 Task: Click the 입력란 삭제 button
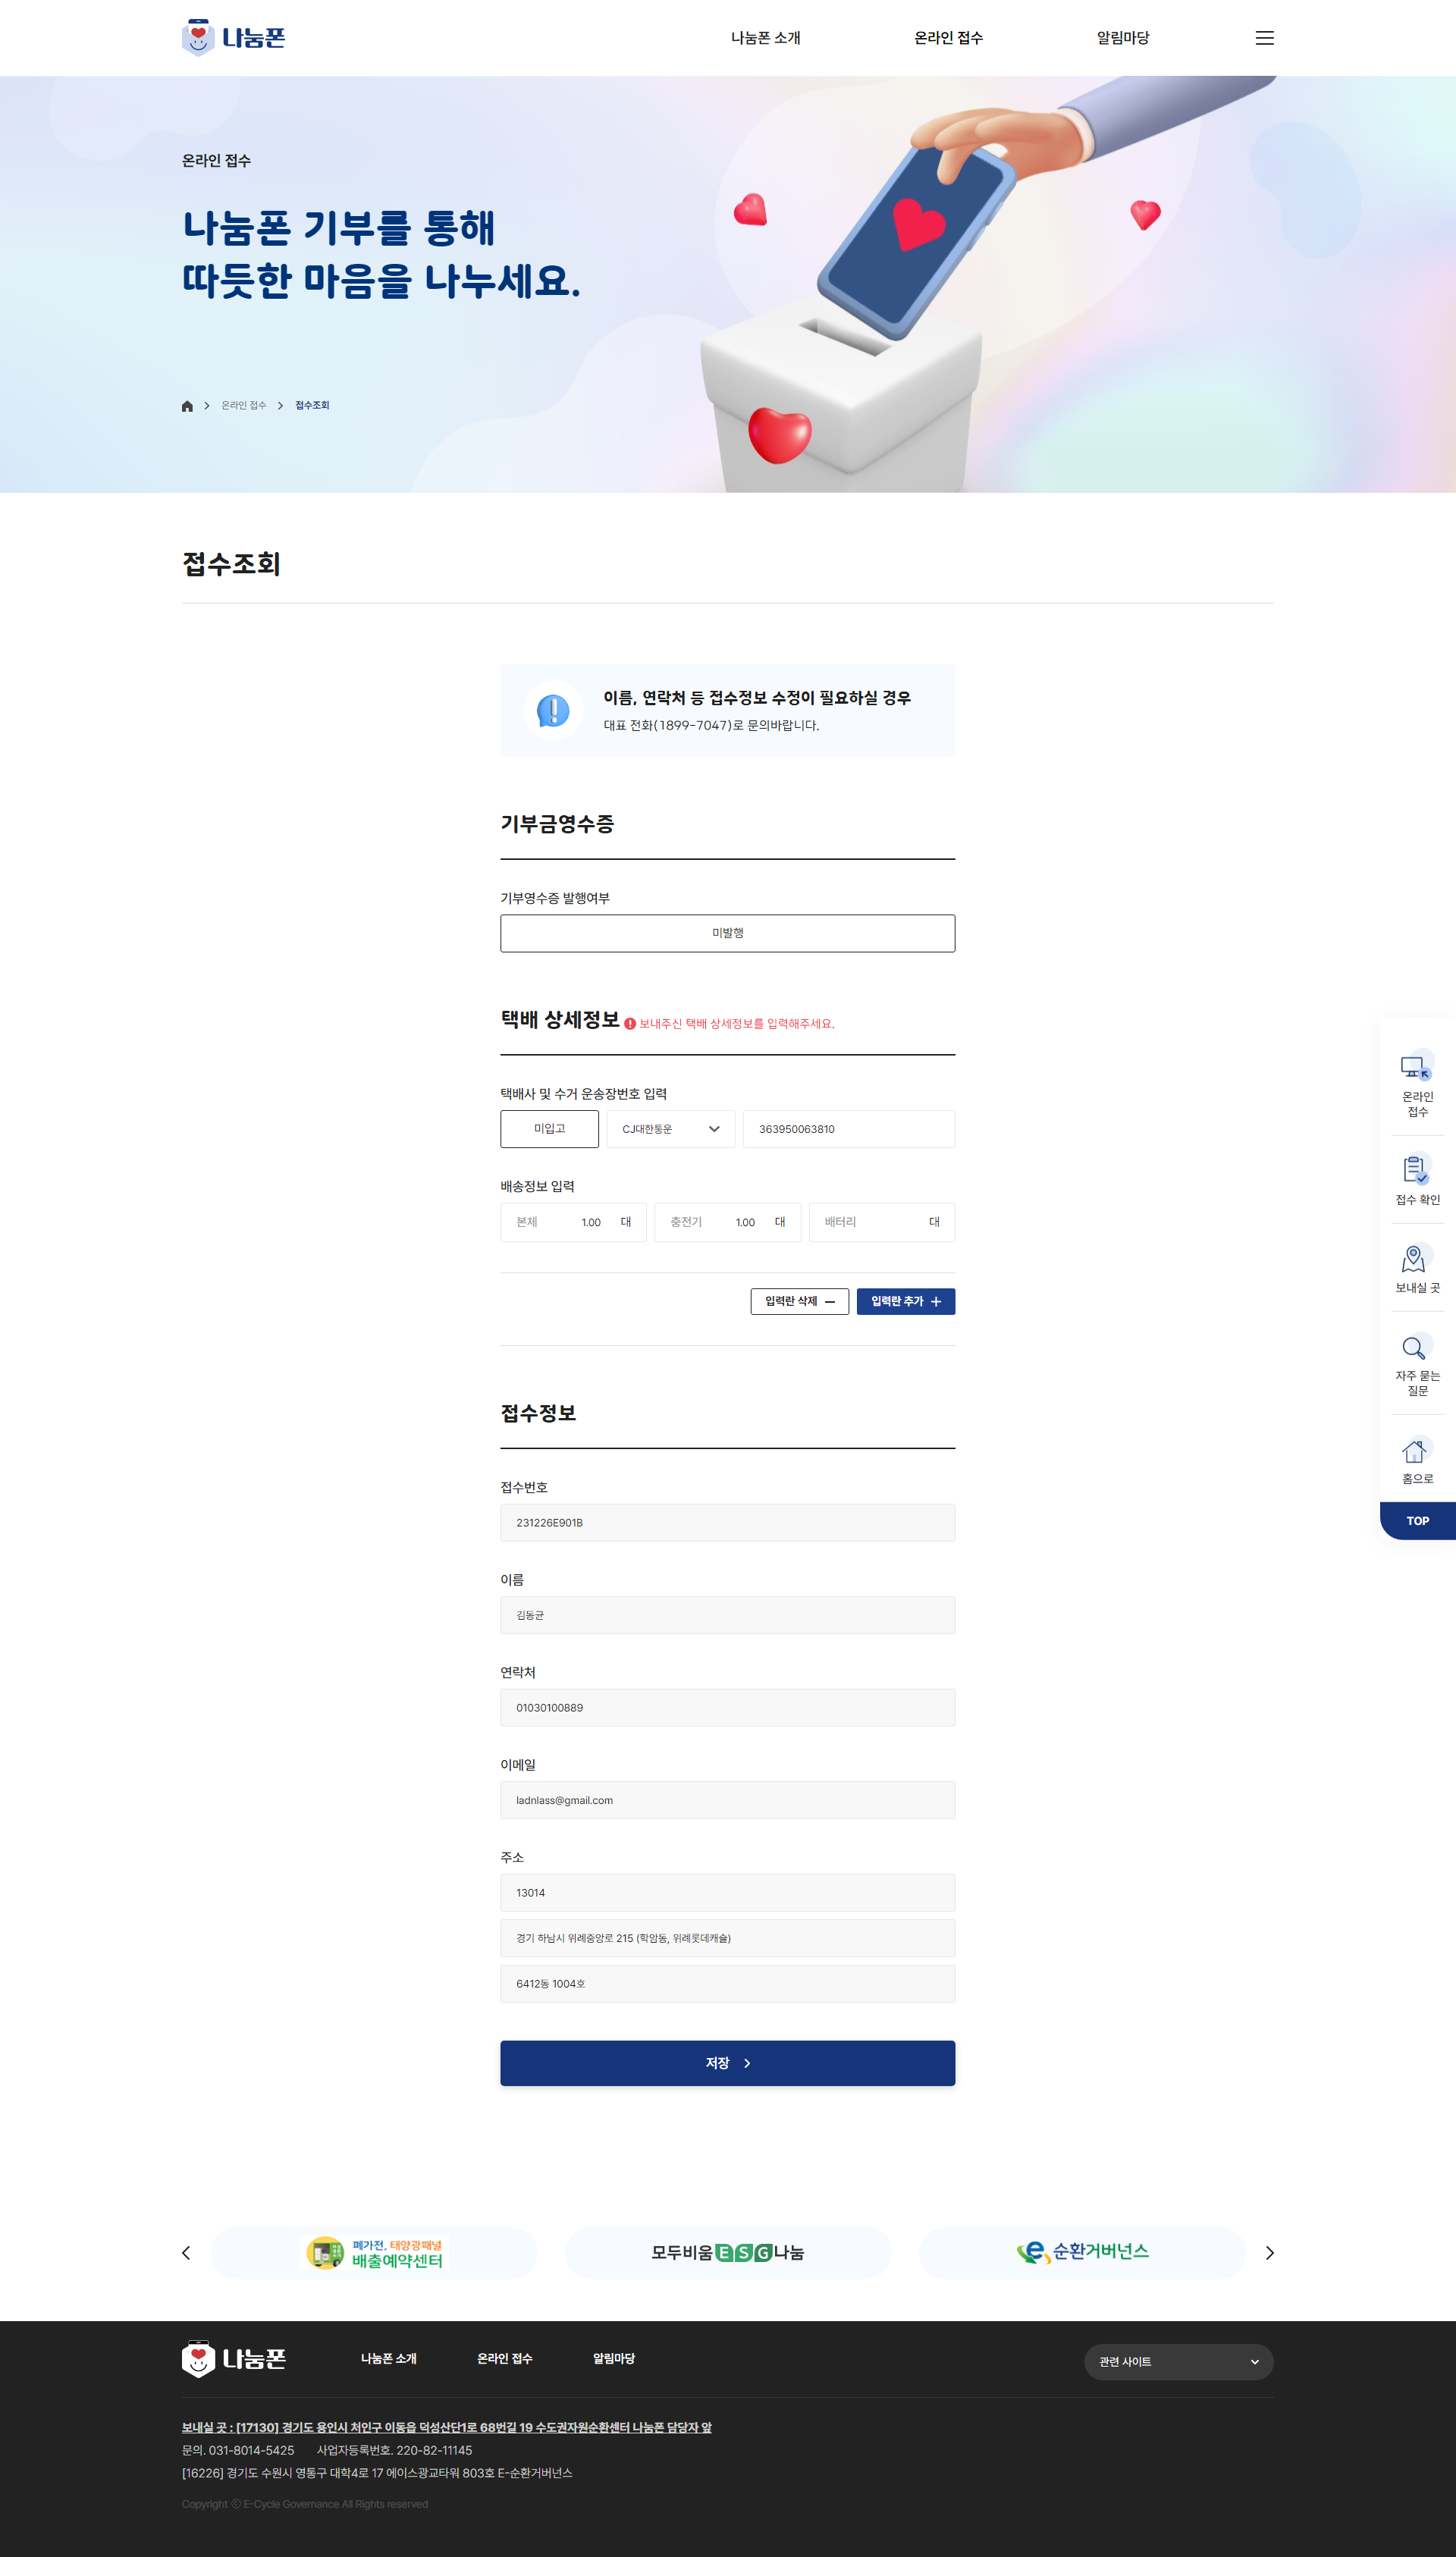(x=799, y=1301)
